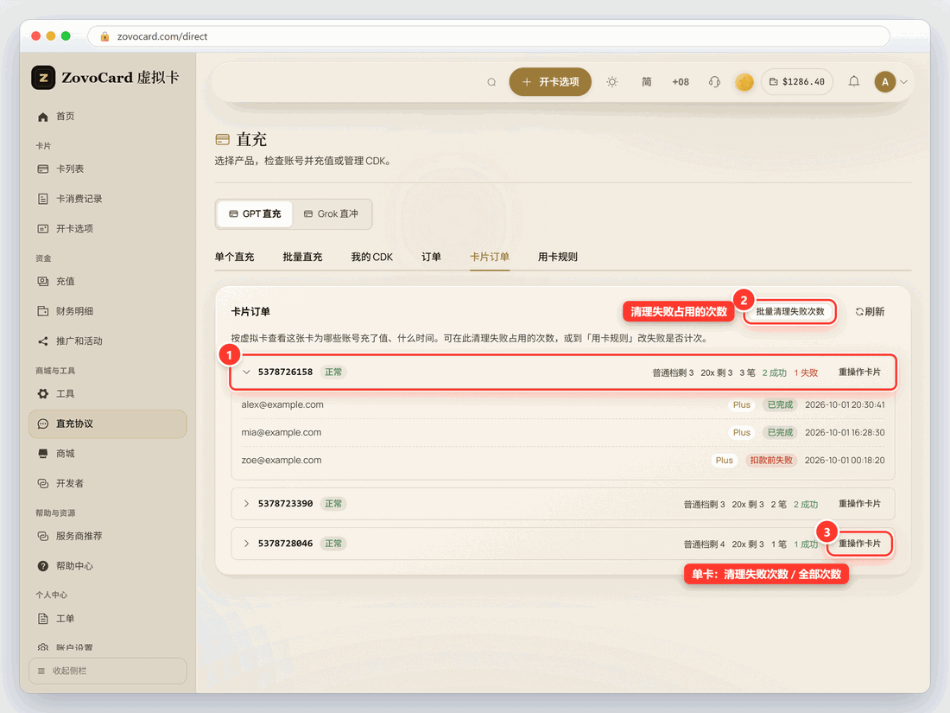
Task: Expand card 5378728046 row
Action: pyautogui.click(x=247, y=544)
